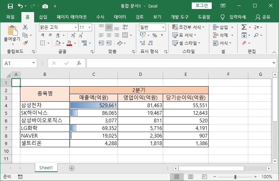The width and height of the screenshot is (279, 181).
Task: Click the Save icon in quick access toolbar
Action: [x=10, y=6]
